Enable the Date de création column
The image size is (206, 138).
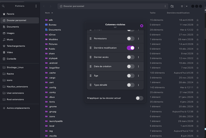pyautogui.click(x=130, y=67)
